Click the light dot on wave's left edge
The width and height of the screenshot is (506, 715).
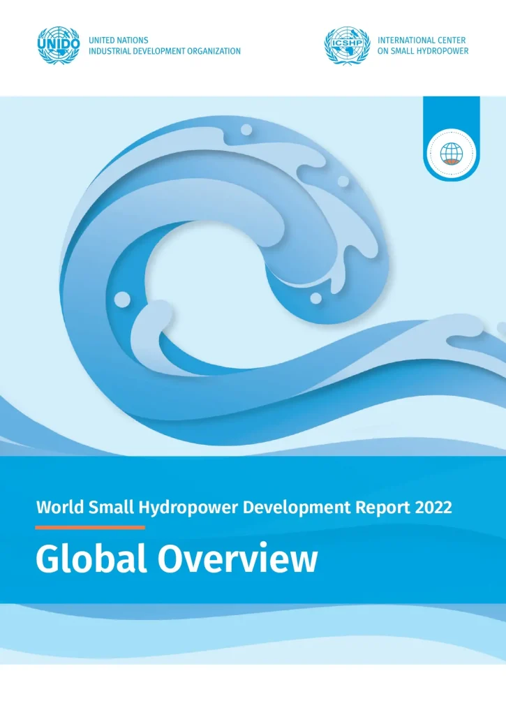[122, 300]
